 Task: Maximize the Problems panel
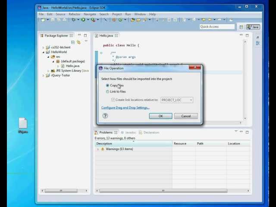247,132
